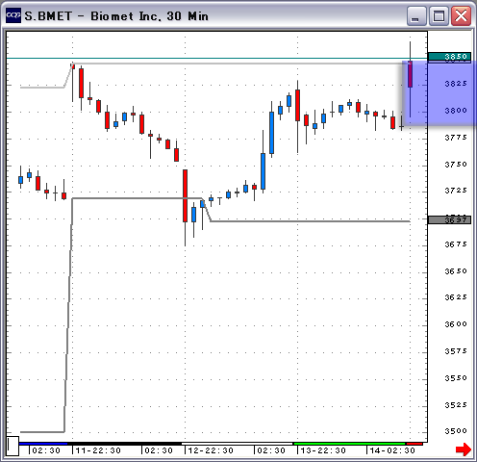Select the green 3850 price label
The height and width of the screenshot is (462, 477).
449,57
